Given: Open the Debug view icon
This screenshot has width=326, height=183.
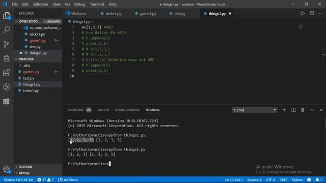Looking at the screenshot, I should (x=7, y=58).
